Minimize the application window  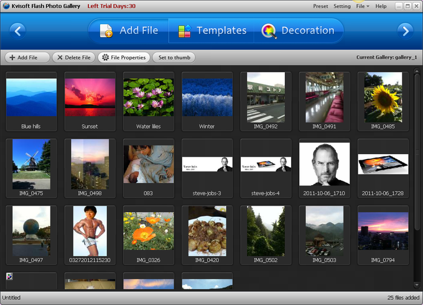point(399,6)
